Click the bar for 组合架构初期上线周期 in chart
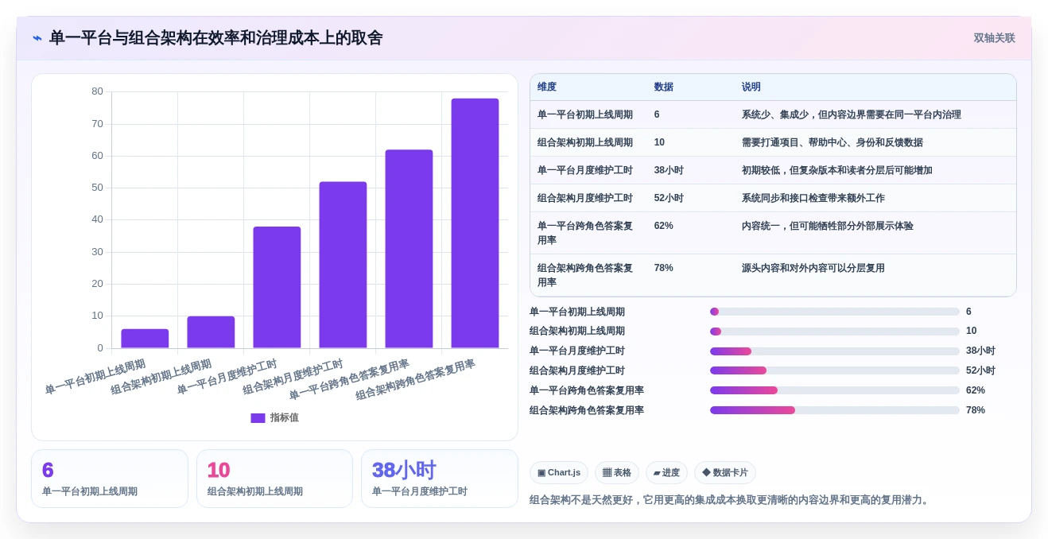This screenshot has height=539, width=1048. tap(211, 332)
